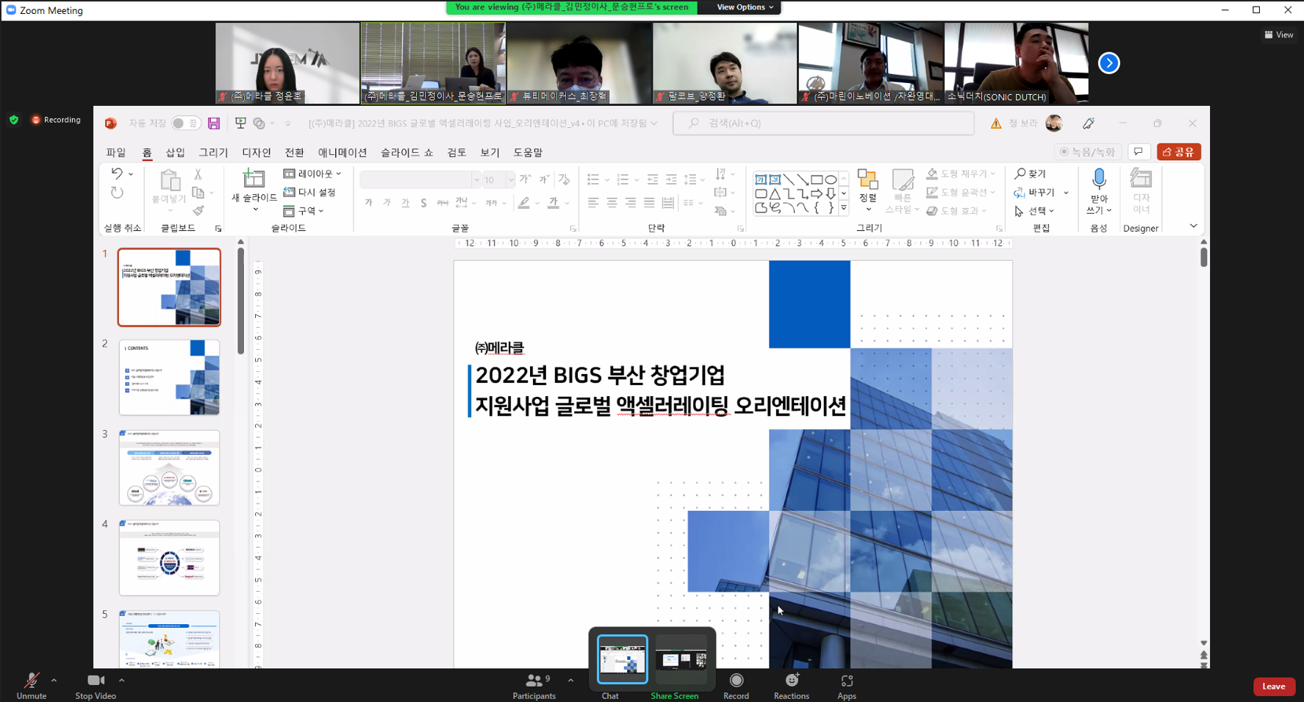Image resolution: width=1304 pixels, height=702 pixels.
Task: Click the Find button in Editing group
Action: tap(1031, 173)
